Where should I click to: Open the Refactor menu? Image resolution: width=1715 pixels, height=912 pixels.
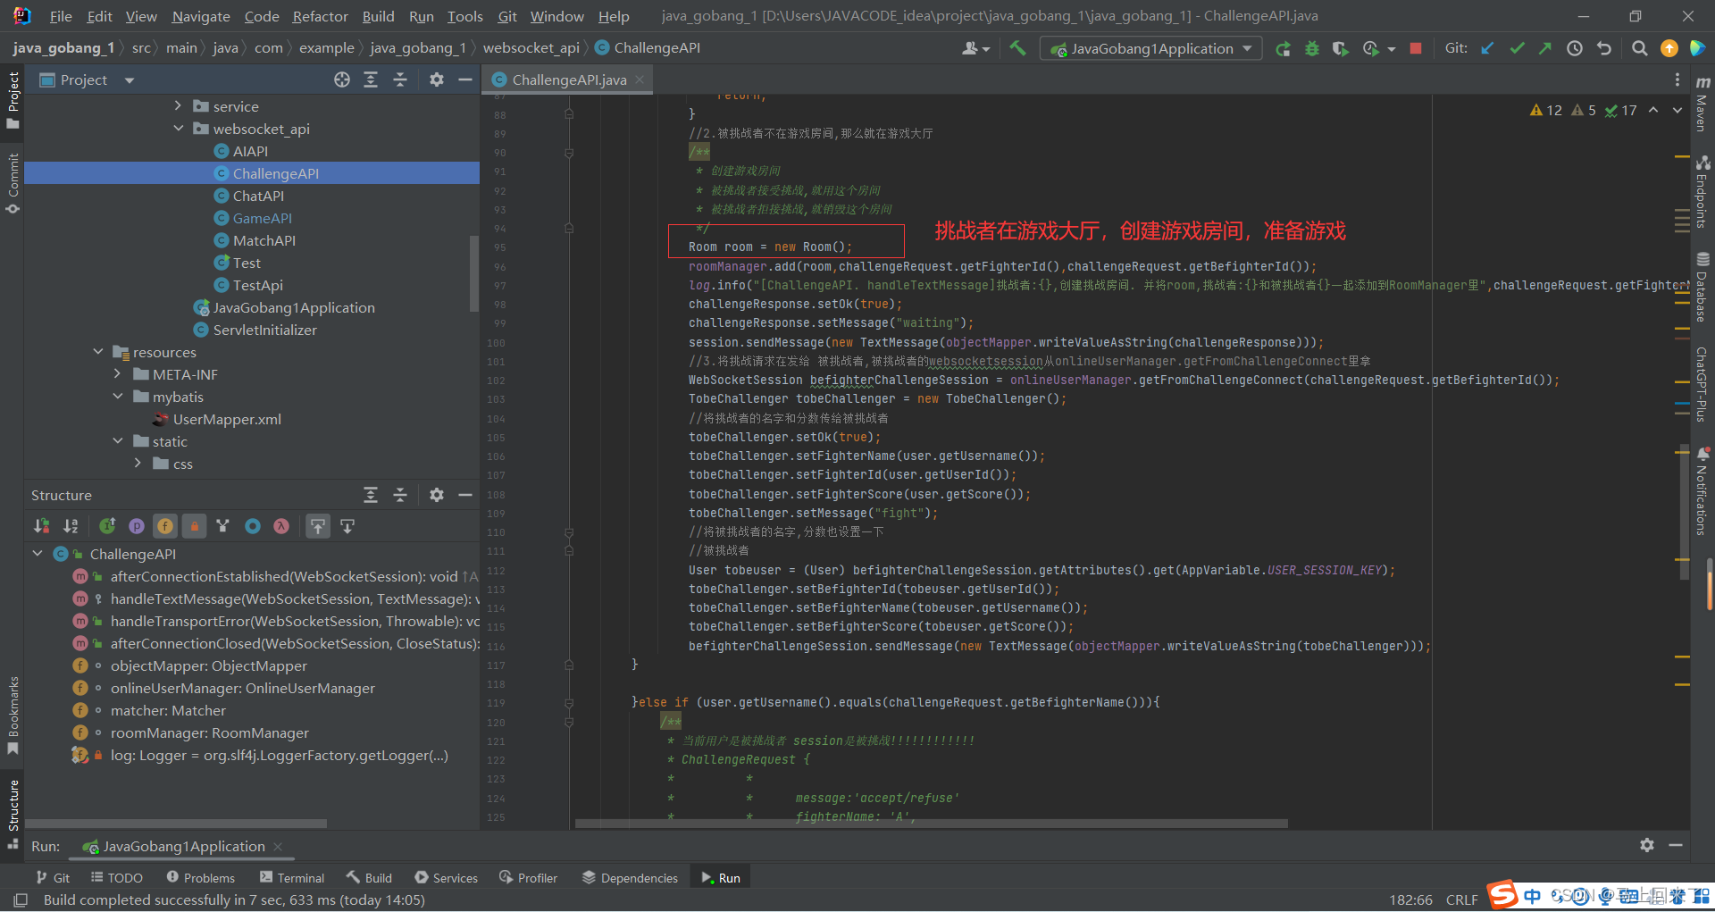320,16
